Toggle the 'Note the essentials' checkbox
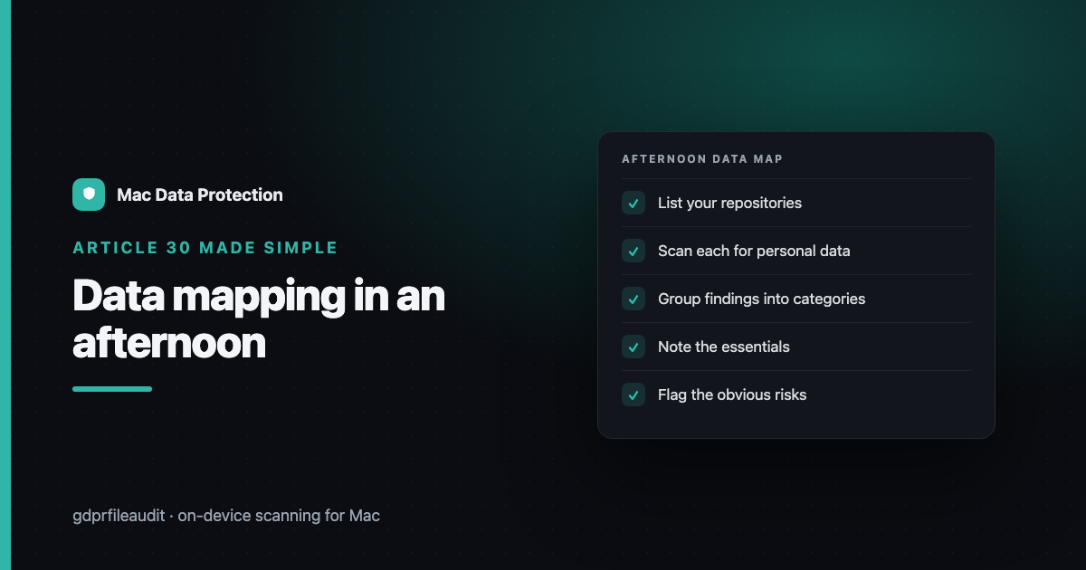 pos(633,347)
